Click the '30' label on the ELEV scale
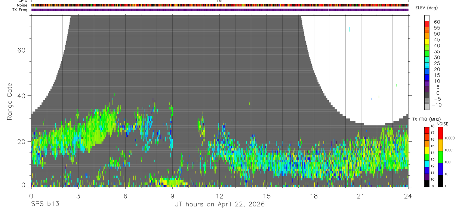The height and width of the screenshot is (212, 459). pyautogui.click(x=437, y=57)
